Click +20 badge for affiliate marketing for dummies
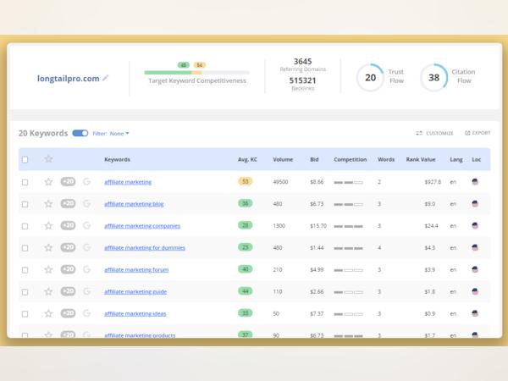The image size is (508, 381). [x=68, y=247]
